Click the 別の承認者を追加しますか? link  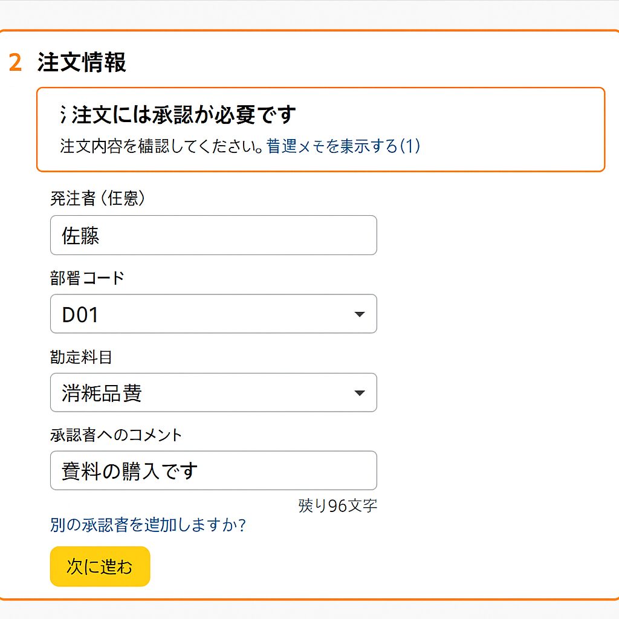[x=148, y=525]
